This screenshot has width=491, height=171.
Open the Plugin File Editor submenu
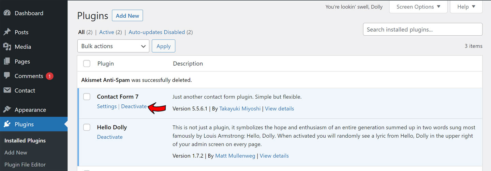pyautogui.click(x=25, y=165)
